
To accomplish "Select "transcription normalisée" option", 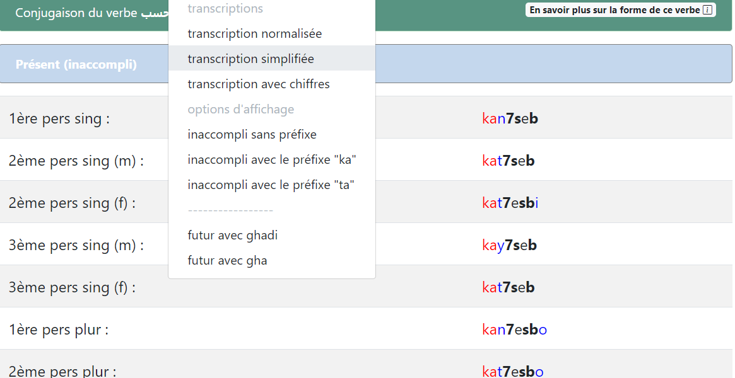I will [255, 33].
